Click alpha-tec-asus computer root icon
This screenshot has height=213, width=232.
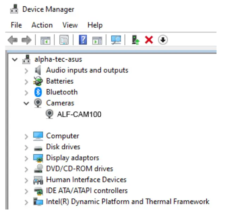(26, 59)
